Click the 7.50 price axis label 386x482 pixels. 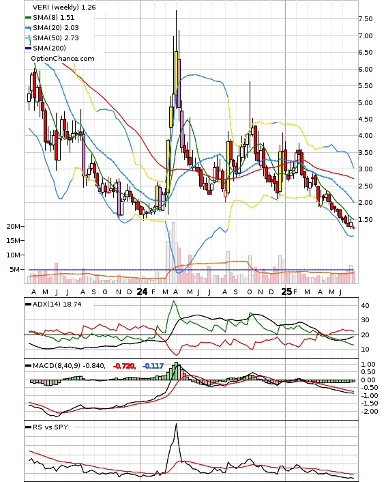point(366,19)
